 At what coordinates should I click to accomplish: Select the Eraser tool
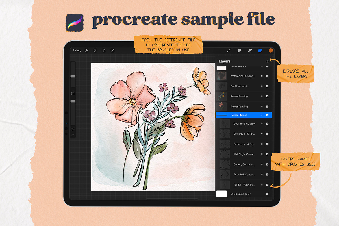tap(249, 50)
